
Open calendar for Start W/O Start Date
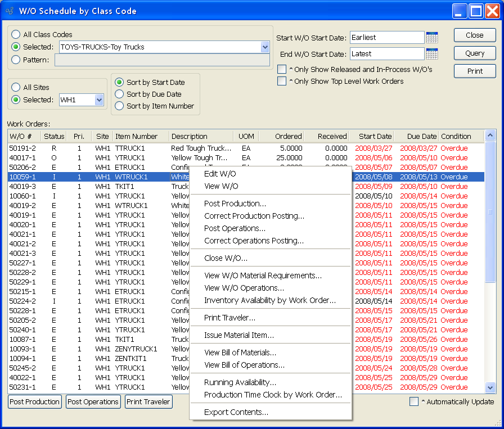(431, 38)
